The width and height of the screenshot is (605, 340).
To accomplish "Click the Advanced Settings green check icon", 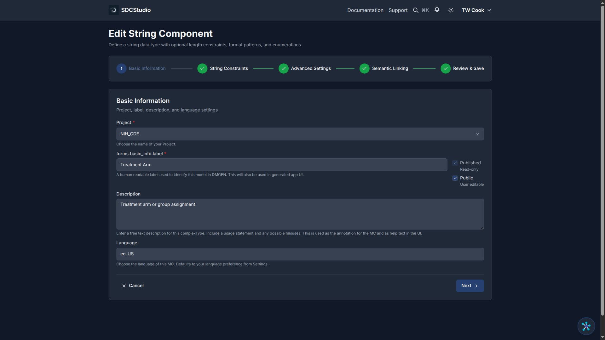I will [283, 68].
